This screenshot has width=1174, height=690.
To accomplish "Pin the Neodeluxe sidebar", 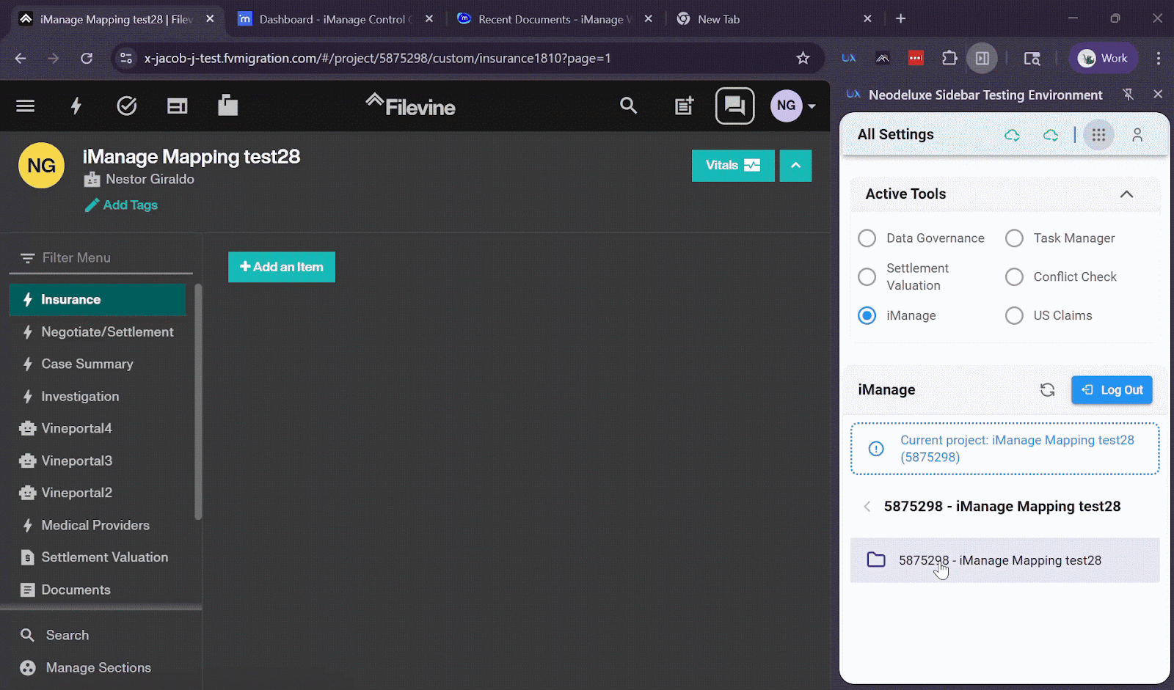I will tap(1129, 95).
